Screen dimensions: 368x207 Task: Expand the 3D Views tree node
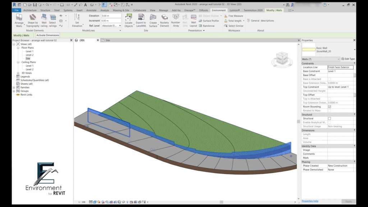tap(18, 73)
